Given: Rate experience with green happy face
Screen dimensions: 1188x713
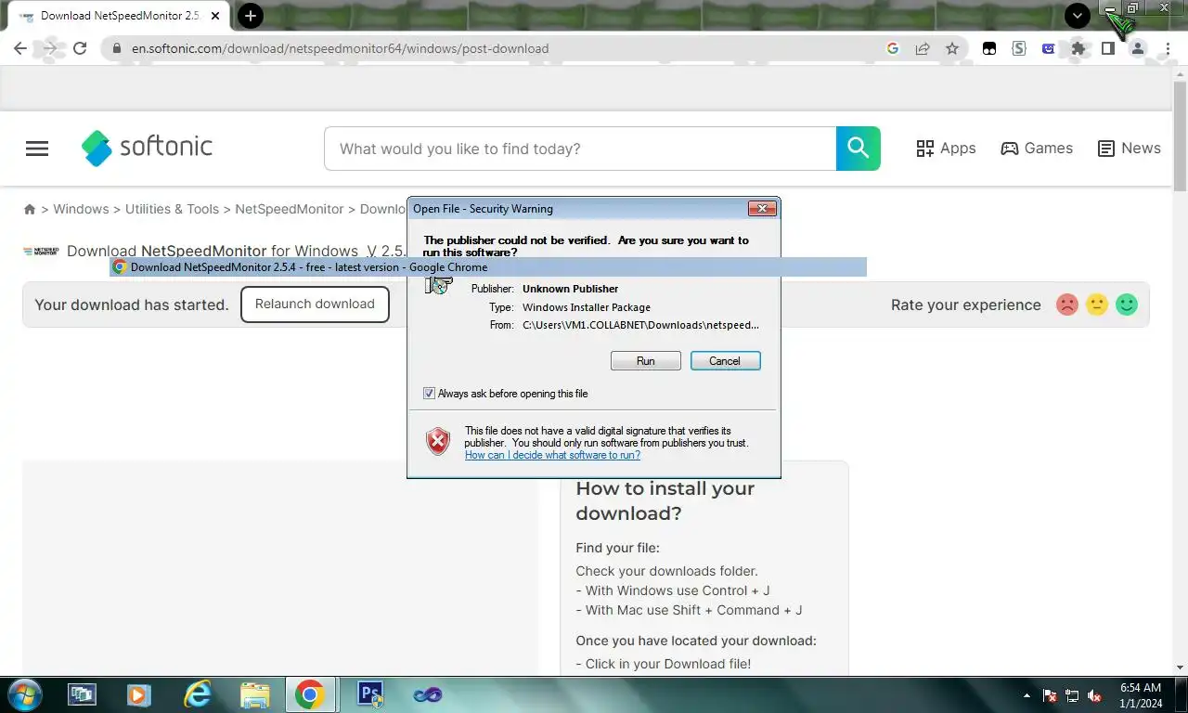Looking at the screenshot, I should click(x=1127, y=305).
